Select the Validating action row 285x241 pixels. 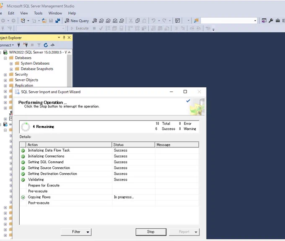click(x=109, y=180)
